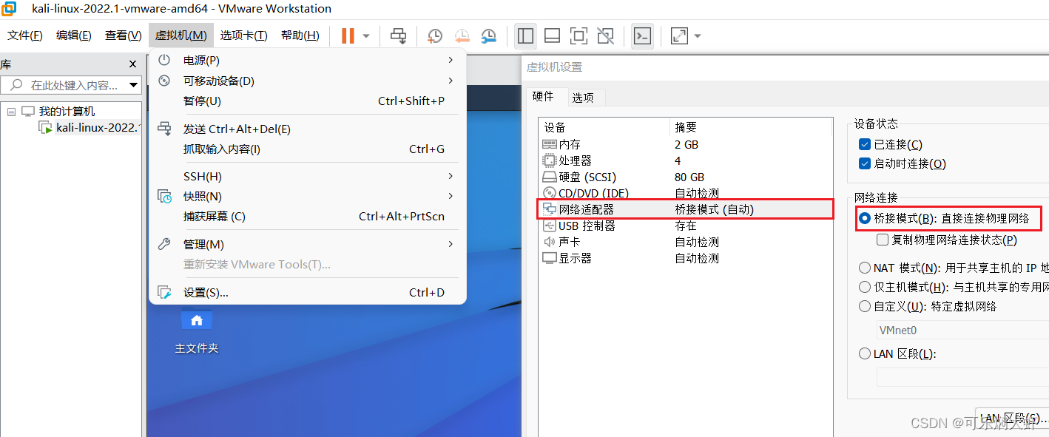This screenshot has height=437, width=1049.
Task: Select the 显示器 device row
Action: pyautogui.click(x=687, y=258)
